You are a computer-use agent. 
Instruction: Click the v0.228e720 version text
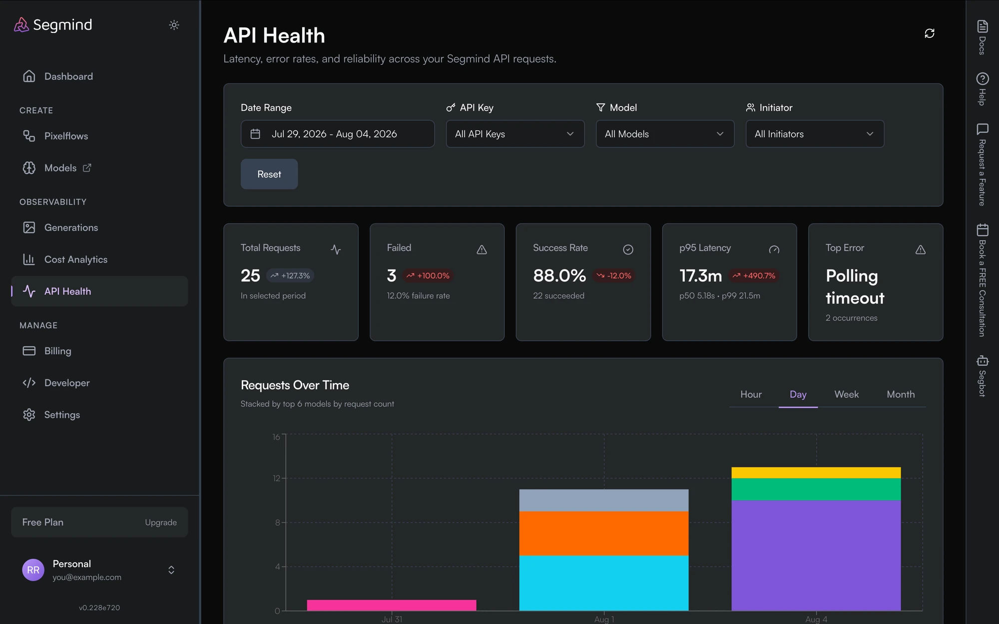(99, 608)
